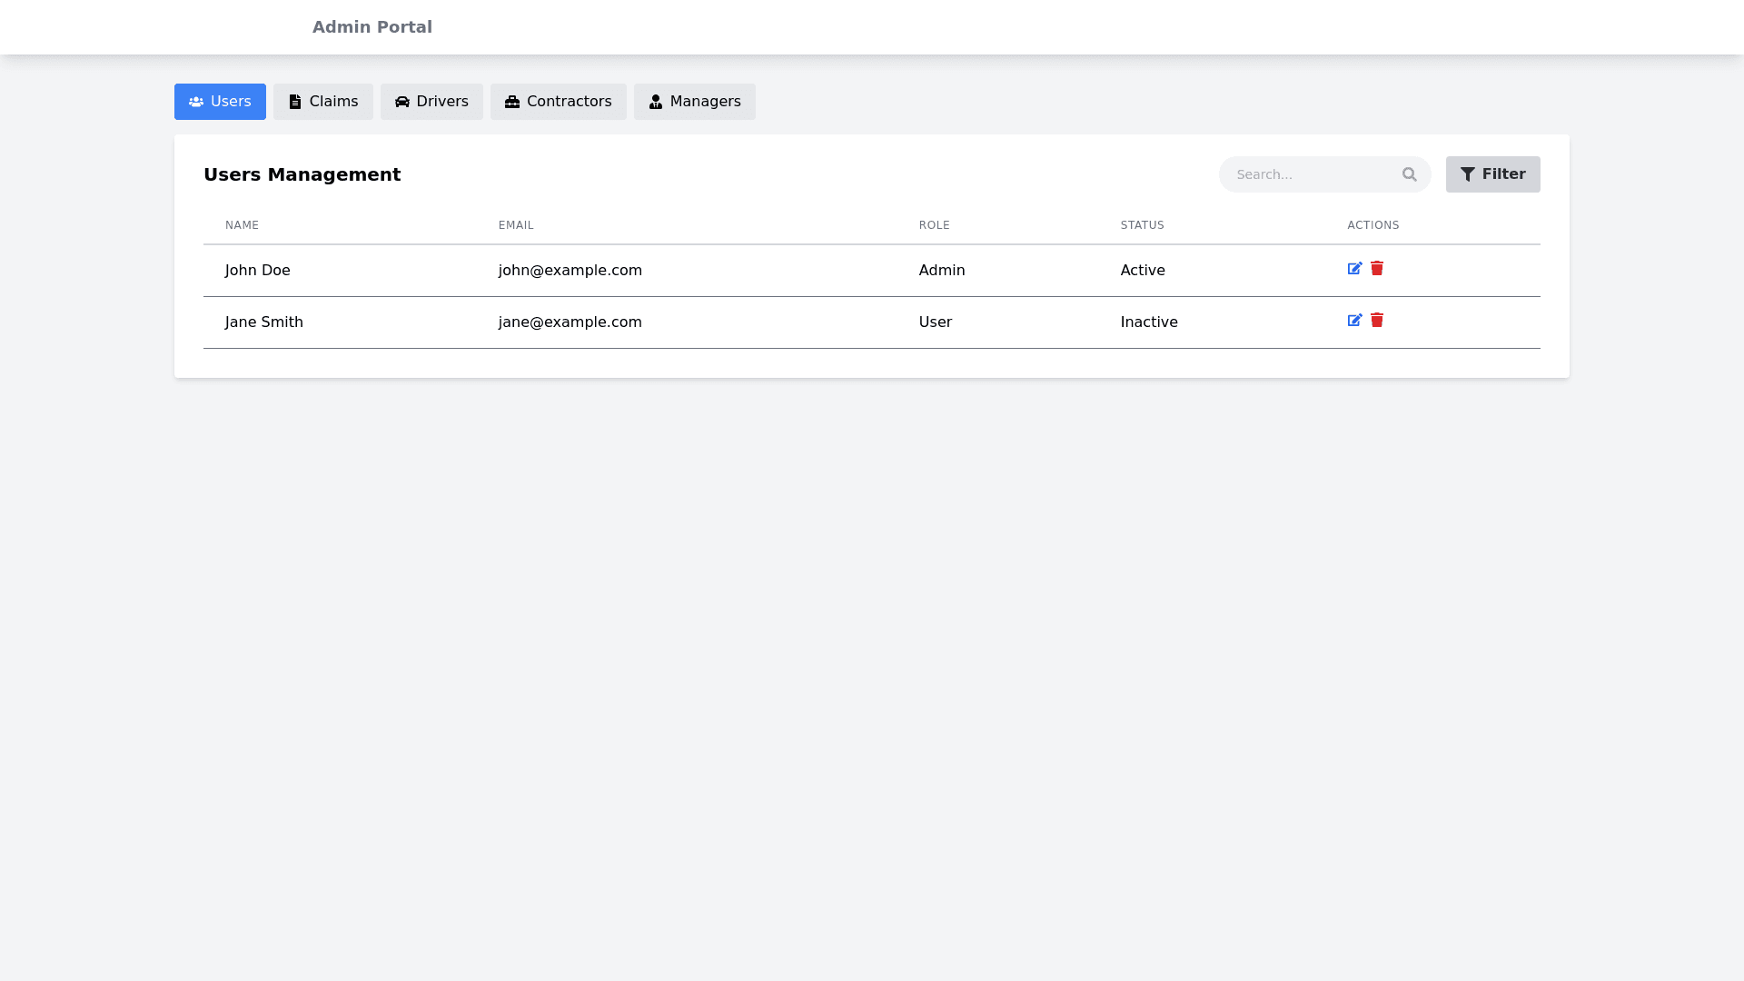Click the Admin Portal title
Image resolution: width=1744 pixels, height=981 pixels.
coord(372,27)
